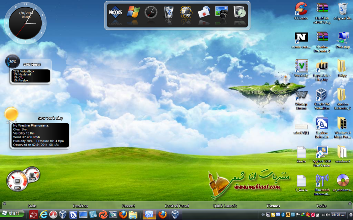Click the analog clock widget
The image size is (353, 220).
point(25,23)
